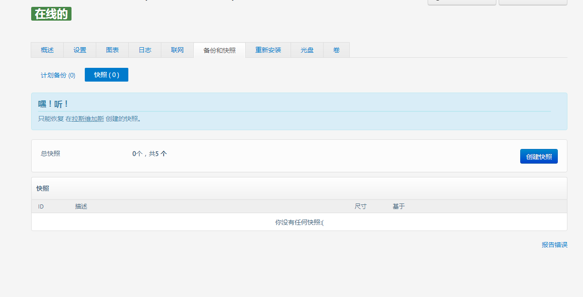Follow the 在拉斯维加斯 link in notice
This screenshot has height=297, width=583.
pos(85,119)
